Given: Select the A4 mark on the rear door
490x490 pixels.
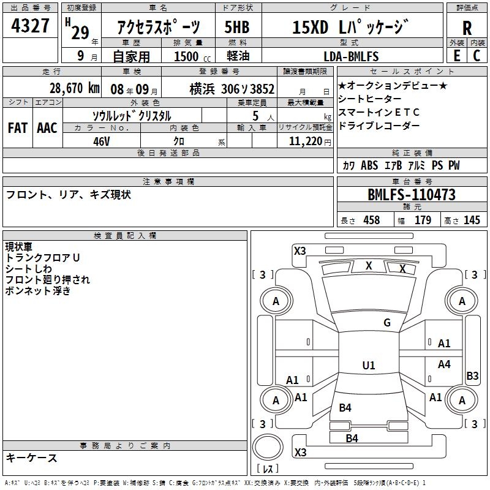Looking at the screenshot, I should click(444, 364).
